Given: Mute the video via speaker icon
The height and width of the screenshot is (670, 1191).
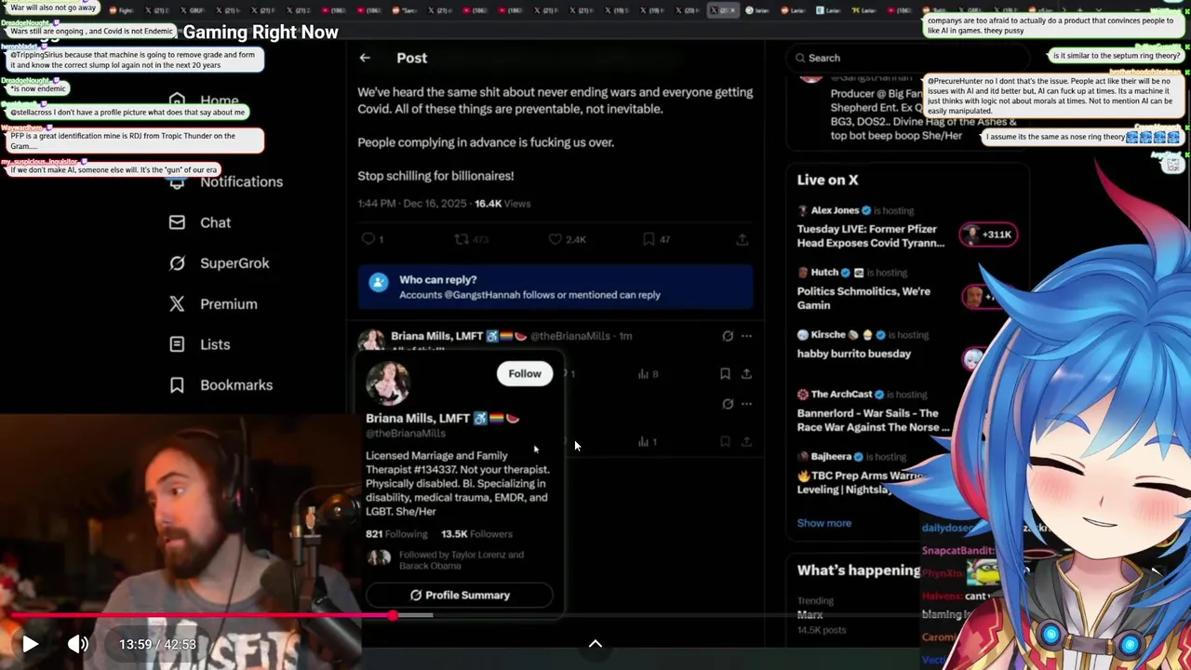Looking at the screenshot, I should point(78,644).
